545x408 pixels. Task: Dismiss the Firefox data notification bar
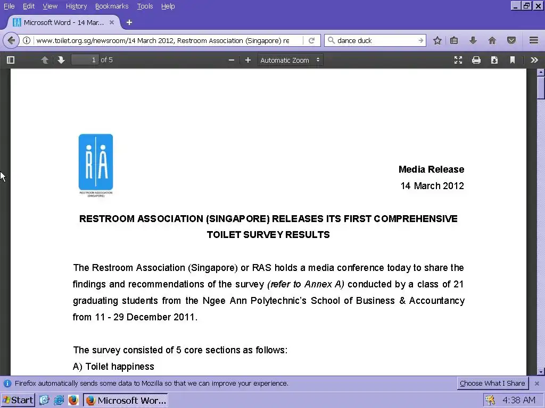tap(536, 384)
